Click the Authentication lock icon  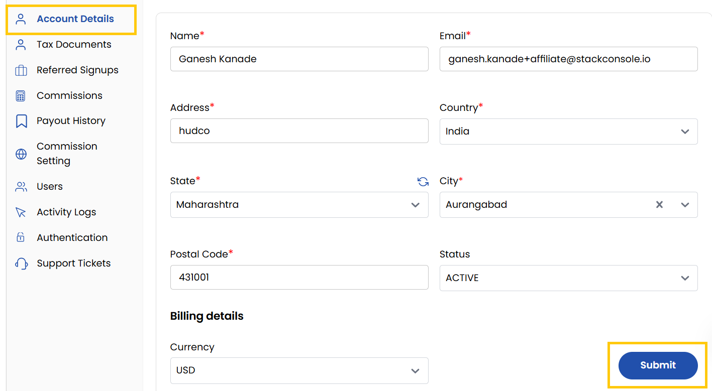(21, 237)
